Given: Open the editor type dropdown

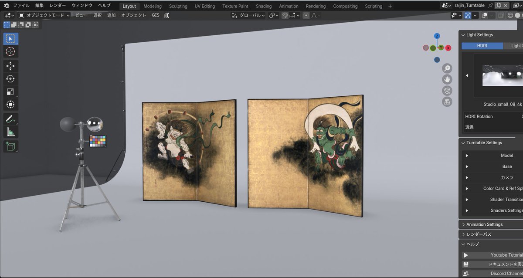Looking at the screenshot, I should 8,15.
